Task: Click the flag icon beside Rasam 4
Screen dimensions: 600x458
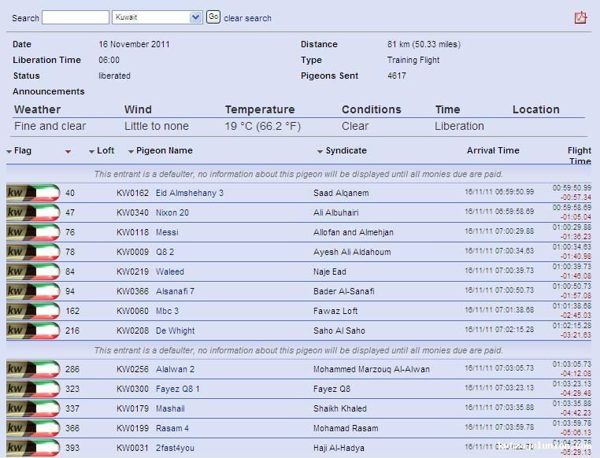Action: (x=33, y=428)
